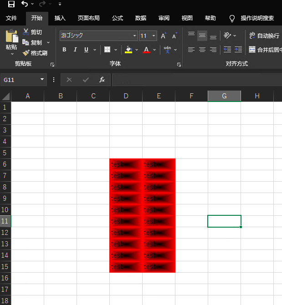Open the Customize Quick Access Toolbar dropdown
This screenshot has width=282, height=305.
pos(60,4)
